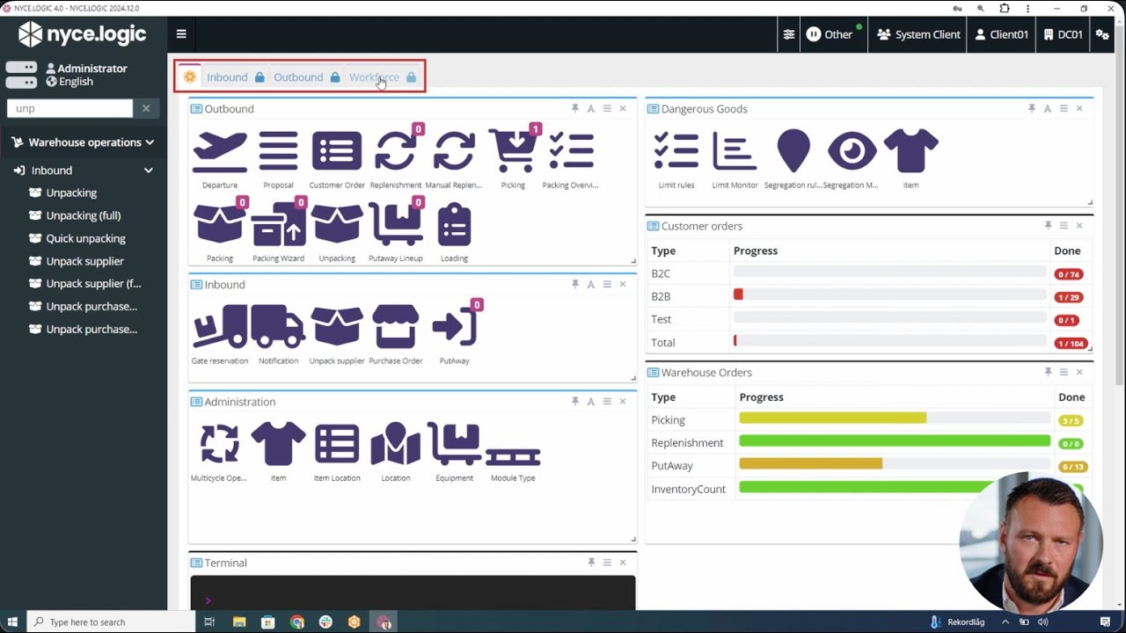Open the PutAway icon

point(454,327)
